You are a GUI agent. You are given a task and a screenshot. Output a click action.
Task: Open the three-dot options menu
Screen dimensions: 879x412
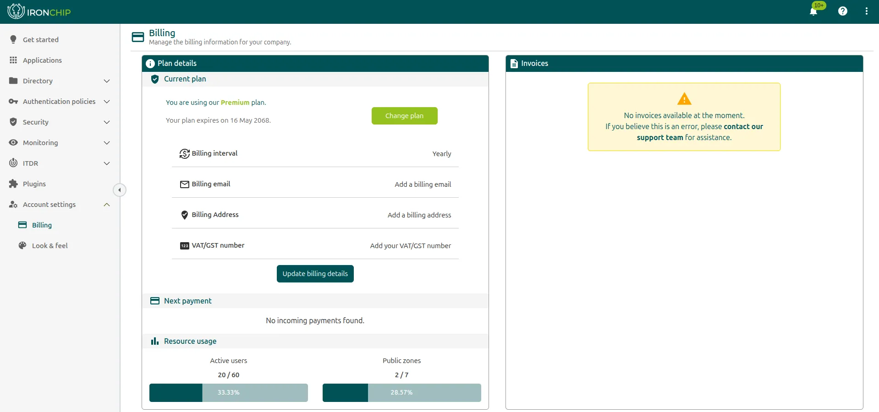point(866,11)
